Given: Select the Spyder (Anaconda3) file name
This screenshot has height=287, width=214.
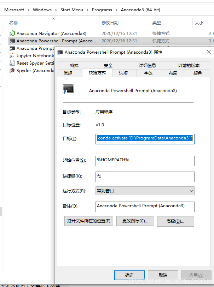Looking at the screenshot, I should coord(35,71).
